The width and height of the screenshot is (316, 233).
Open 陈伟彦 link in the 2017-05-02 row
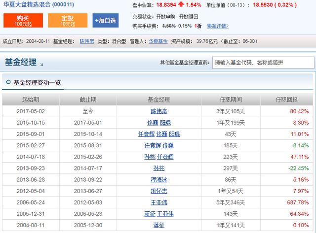point(159,111)
